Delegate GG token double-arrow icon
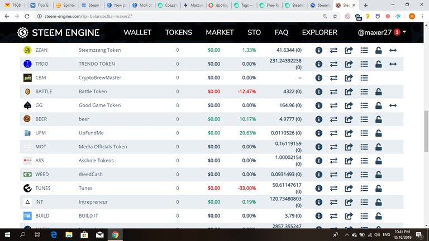The height and width of the screenshot is (241, 429). [393, 105]
